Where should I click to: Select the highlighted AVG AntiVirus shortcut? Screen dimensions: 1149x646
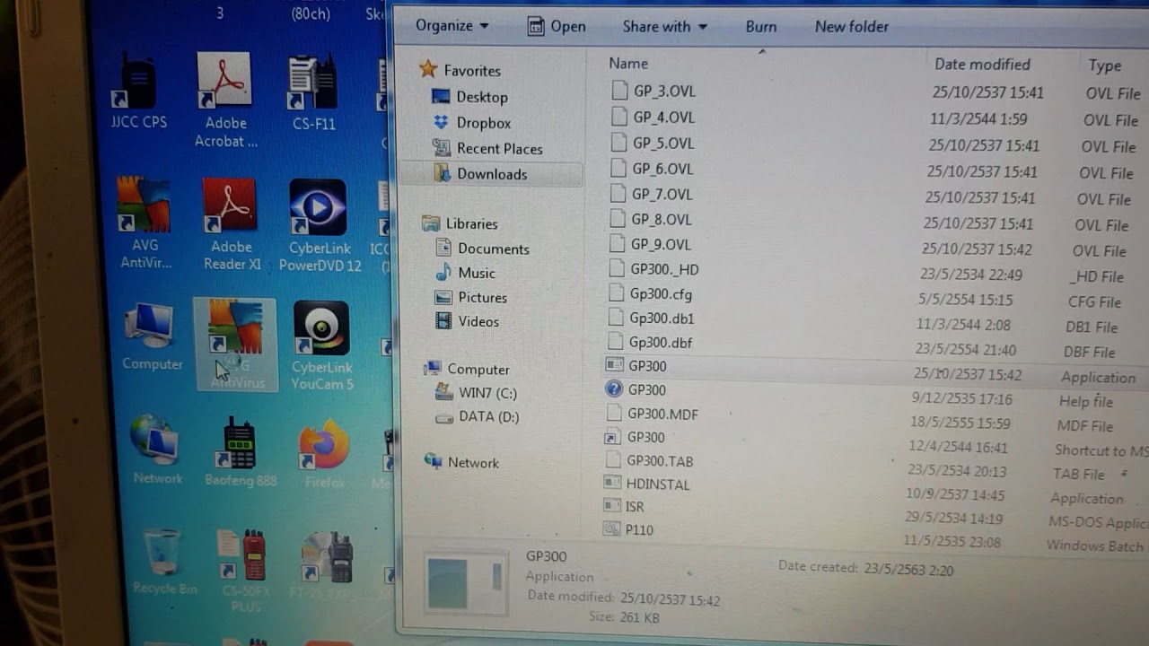235,345
